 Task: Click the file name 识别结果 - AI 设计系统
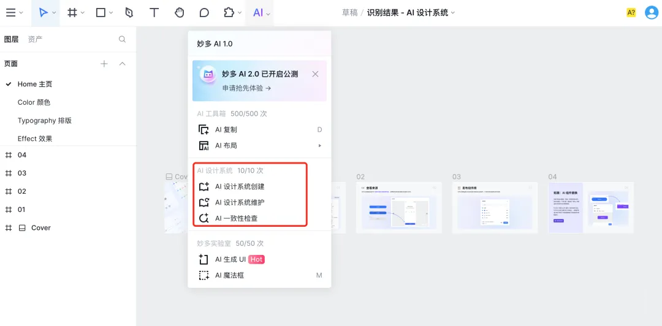408,13
